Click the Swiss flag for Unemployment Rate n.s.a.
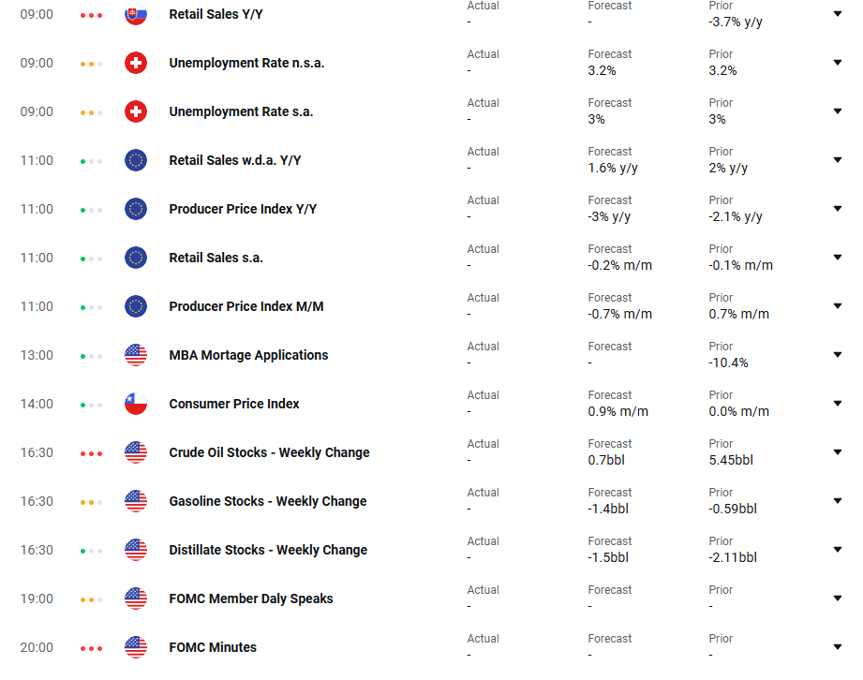This screenshot has width=863, height=680. (x=136, y=63)
